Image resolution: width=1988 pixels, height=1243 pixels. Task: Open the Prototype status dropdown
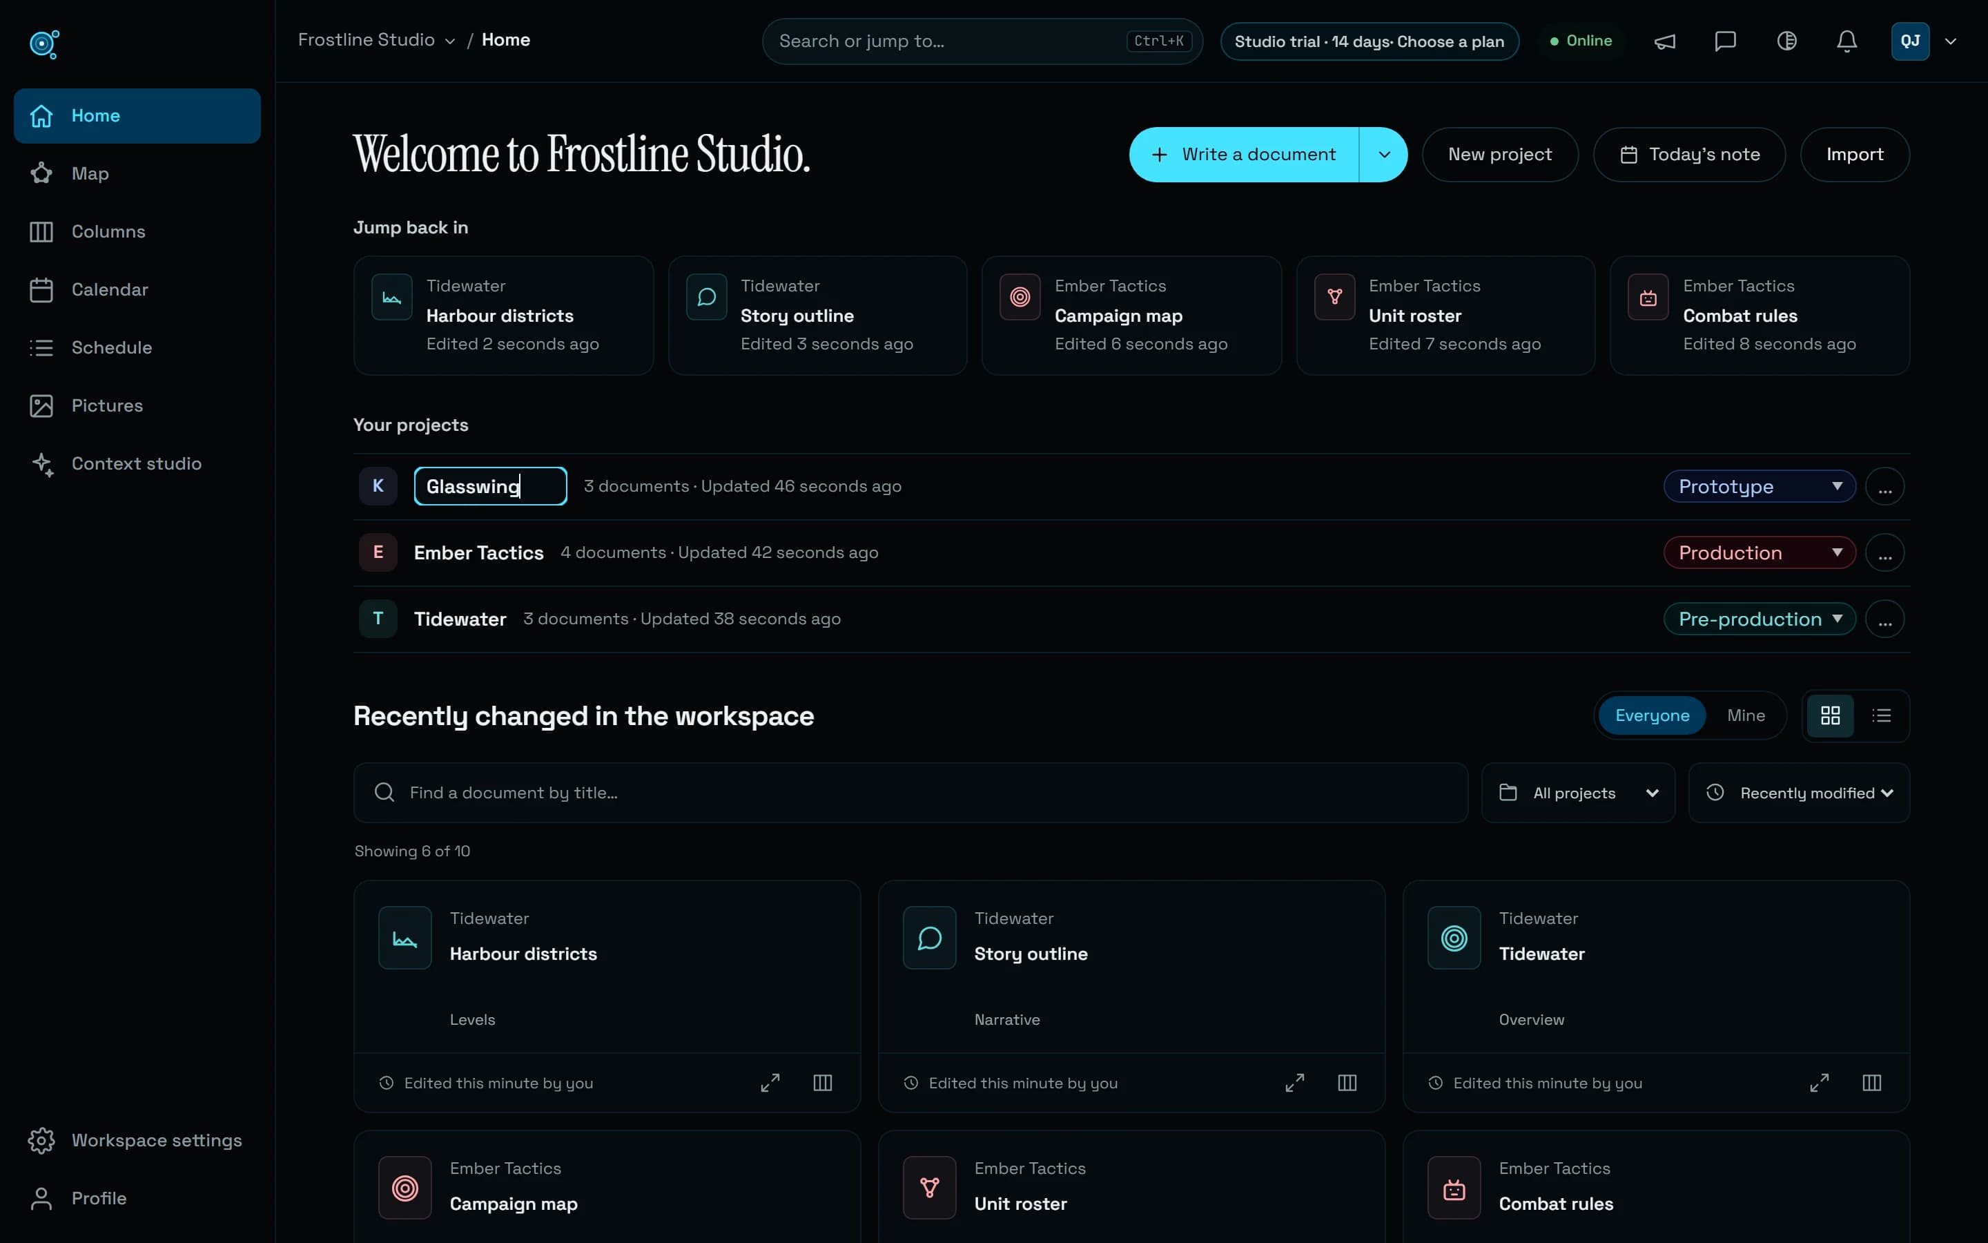tap(1760, 486)
